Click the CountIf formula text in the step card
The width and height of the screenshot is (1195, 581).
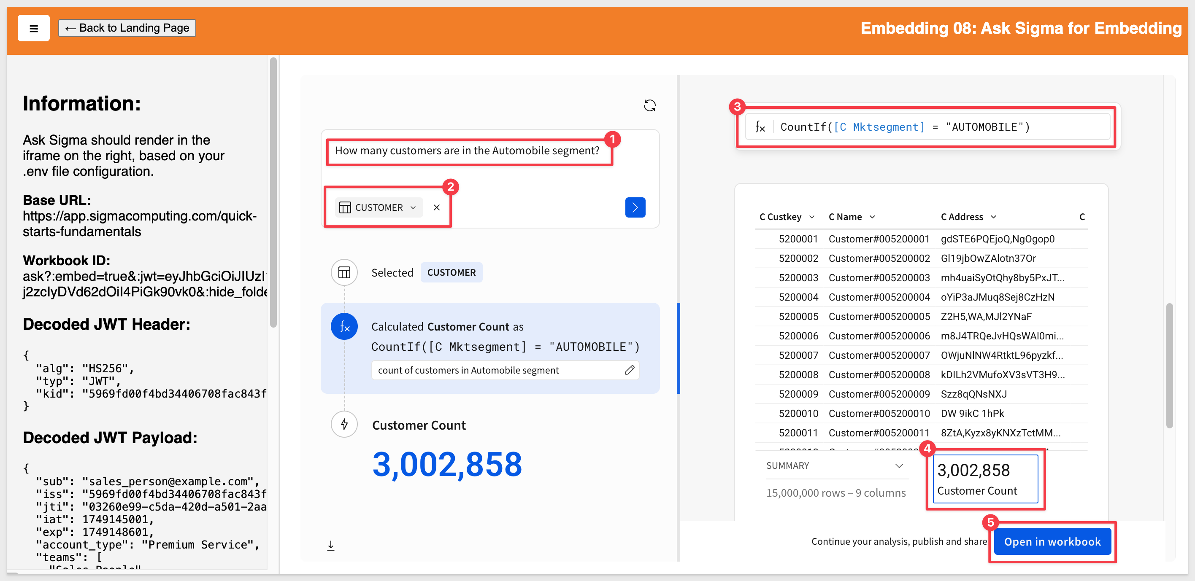[505, 347]
